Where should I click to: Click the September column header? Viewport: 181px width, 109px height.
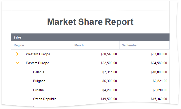pyautogui.click(x=130, y=45)
